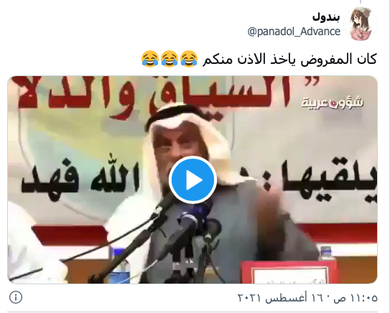This screenshot has height=313, width=390.
Task: Open the tweet timestamp ١١:٠٥ ص
Action: pyautogui.click(x=356, y=298)
